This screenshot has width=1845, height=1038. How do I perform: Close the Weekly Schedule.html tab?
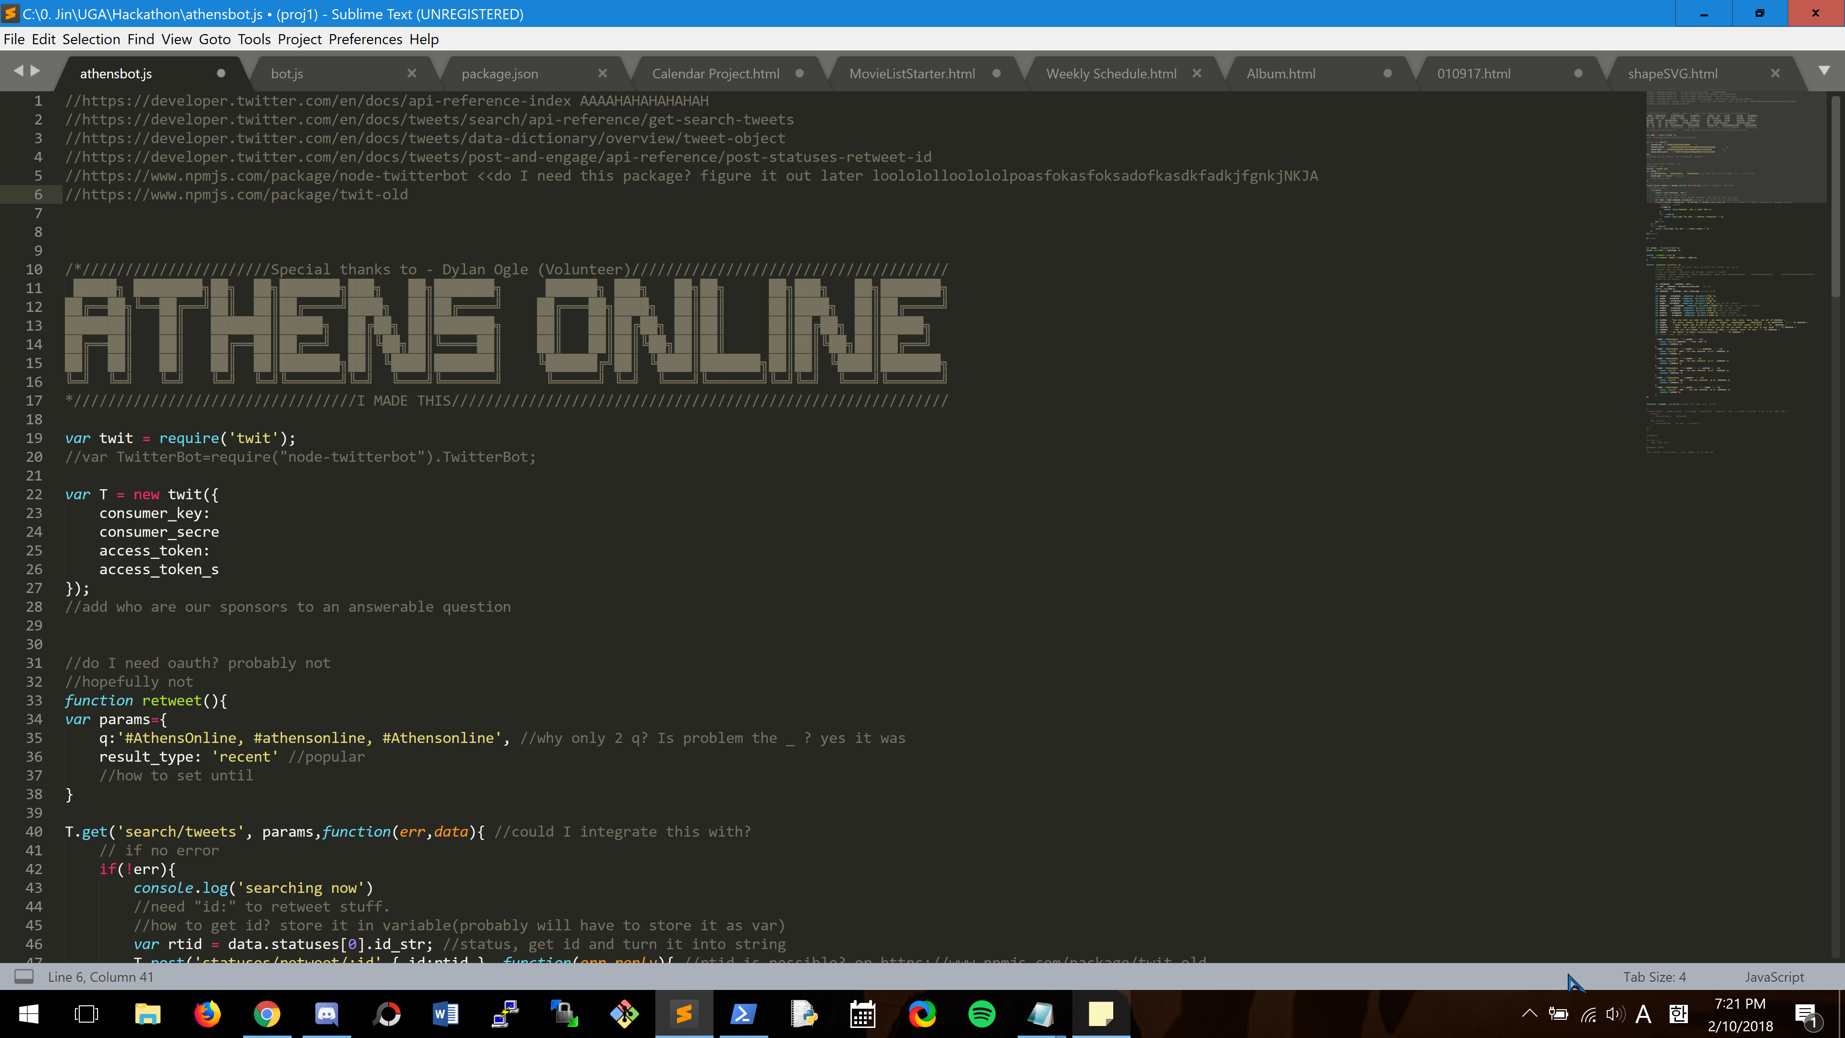[x=1197, y=73]
